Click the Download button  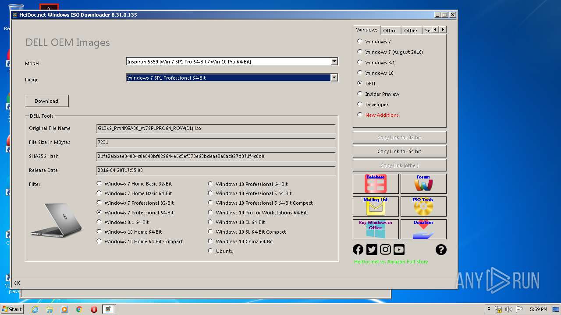(46, 101)
